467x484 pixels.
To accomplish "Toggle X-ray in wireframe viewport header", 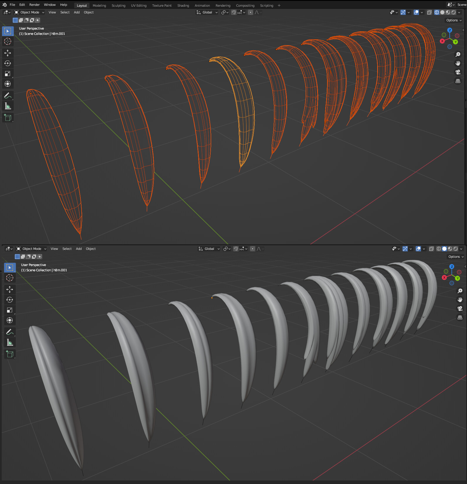I will click(429, 12).
